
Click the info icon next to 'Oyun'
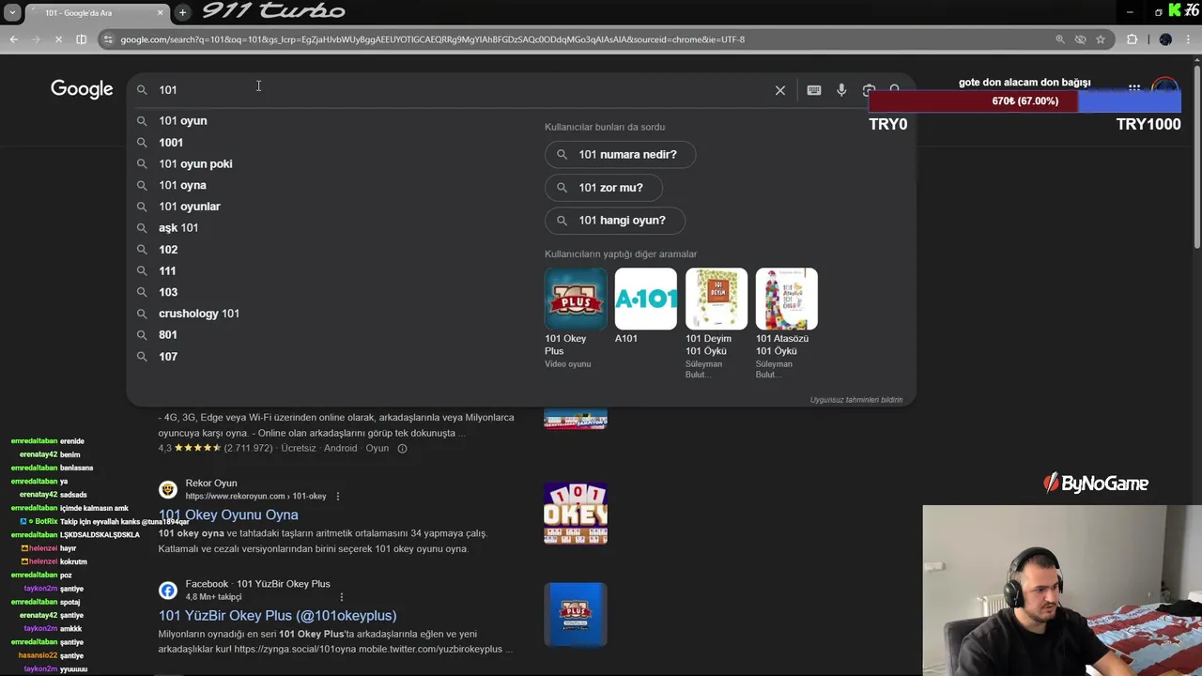[x=402, y=449]
